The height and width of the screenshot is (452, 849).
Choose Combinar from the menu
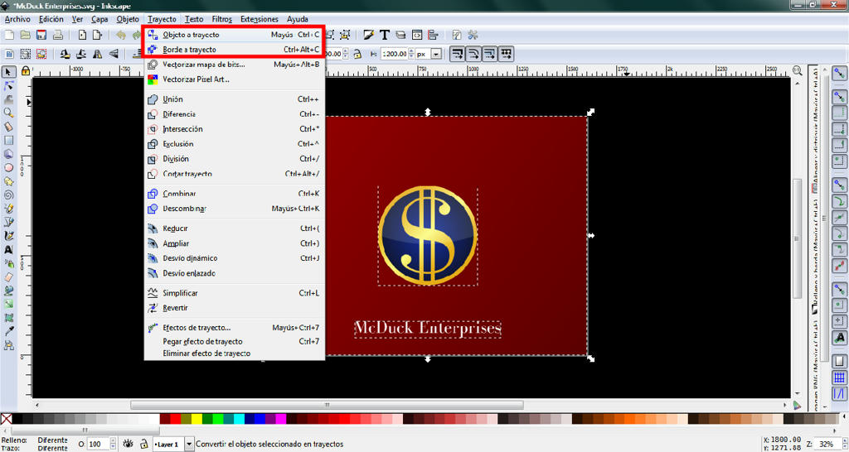point(235,194)
